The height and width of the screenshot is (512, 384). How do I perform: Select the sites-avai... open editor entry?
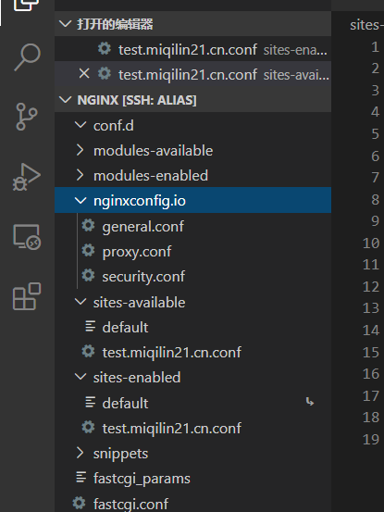pyautogui.click(x=192, y=74)
